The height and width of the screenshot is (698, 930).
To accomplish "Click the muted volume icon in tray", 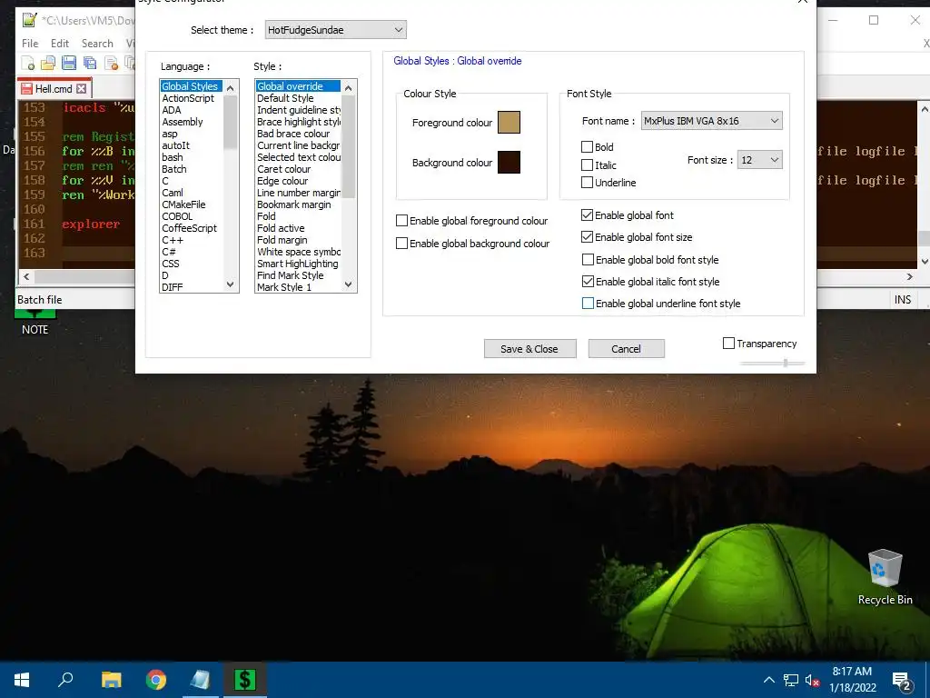I will (x=812, y=680).
